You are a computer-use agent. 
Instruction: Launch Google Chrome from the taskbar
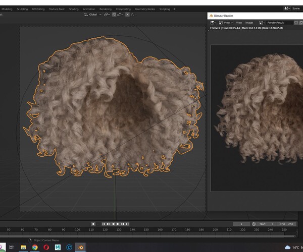35,247
